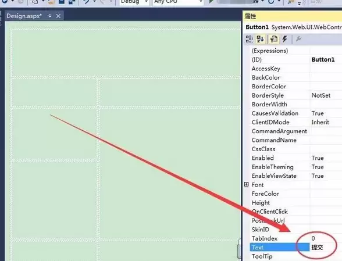Open the Undo history dropdown arrow
The image size is (342, 261).
coord(94,2)
